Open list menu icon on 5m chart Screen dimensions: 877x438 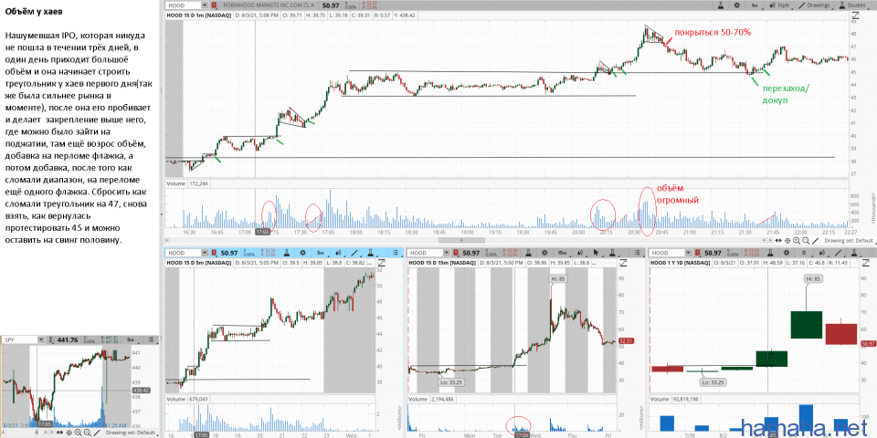click(x=396, y=253)
